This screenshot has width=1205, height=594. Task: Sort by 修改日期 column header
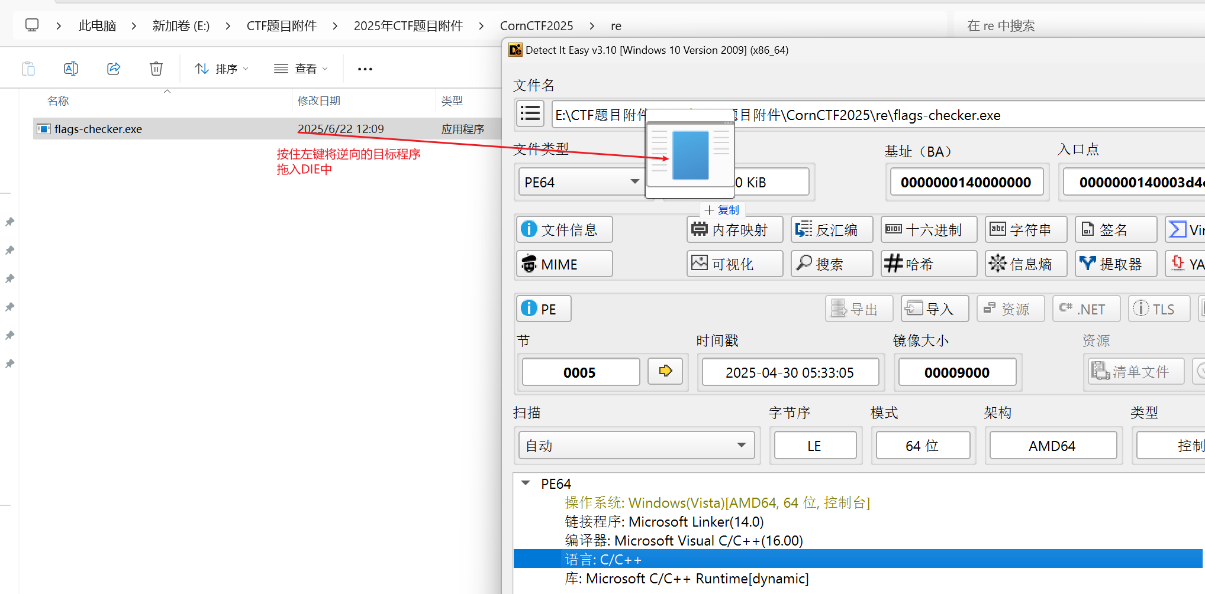coord(319,100)
